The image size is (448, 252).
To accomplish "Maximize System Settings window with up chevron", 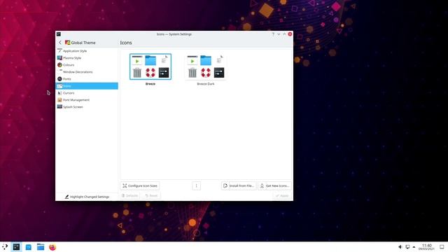I will [x=284, y=34].
